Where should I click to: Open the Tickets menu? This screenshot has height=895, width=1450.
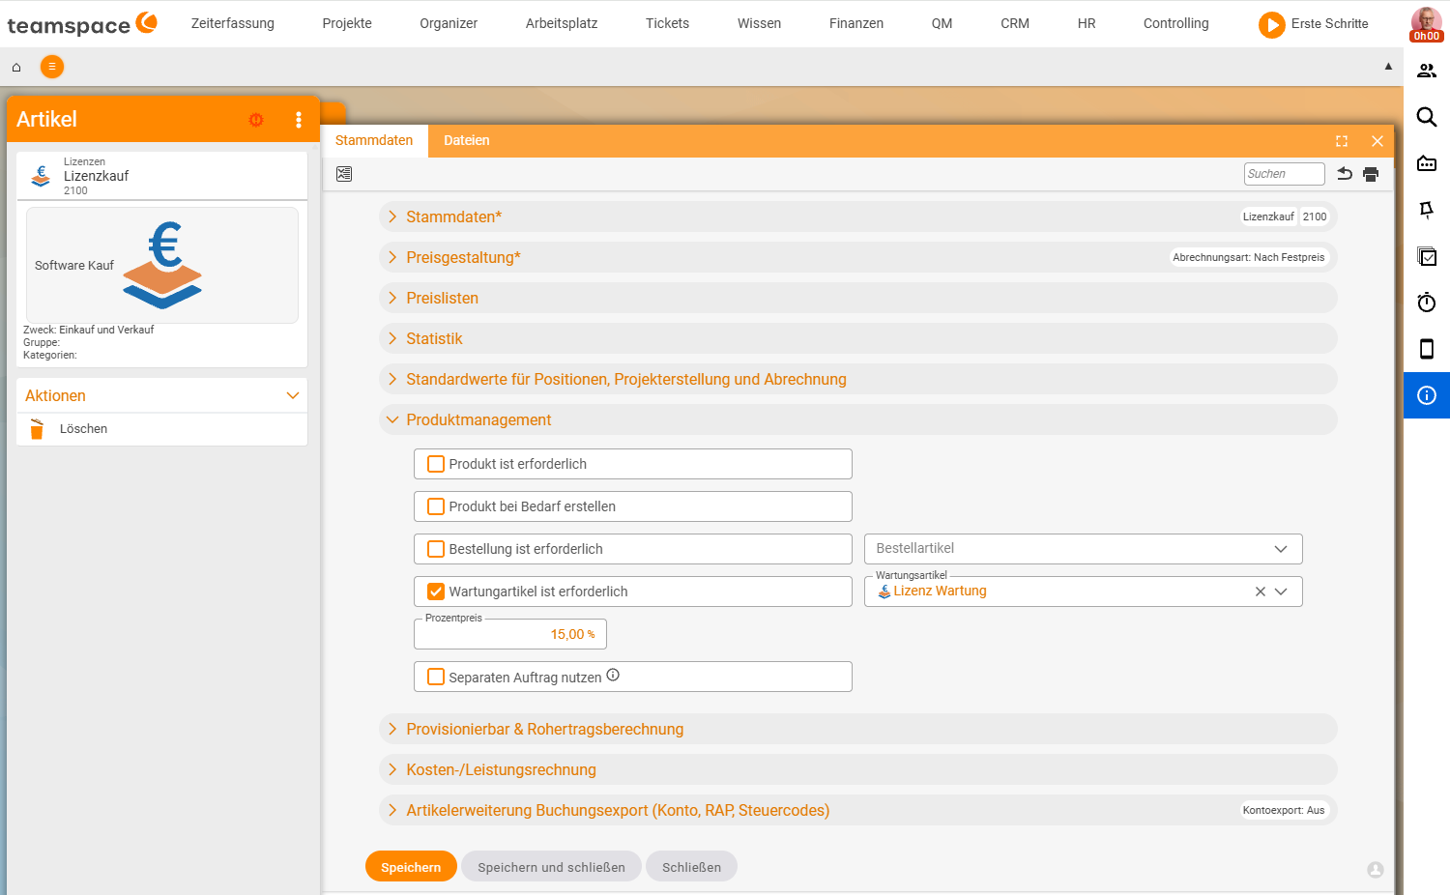[x=667, y=23]
